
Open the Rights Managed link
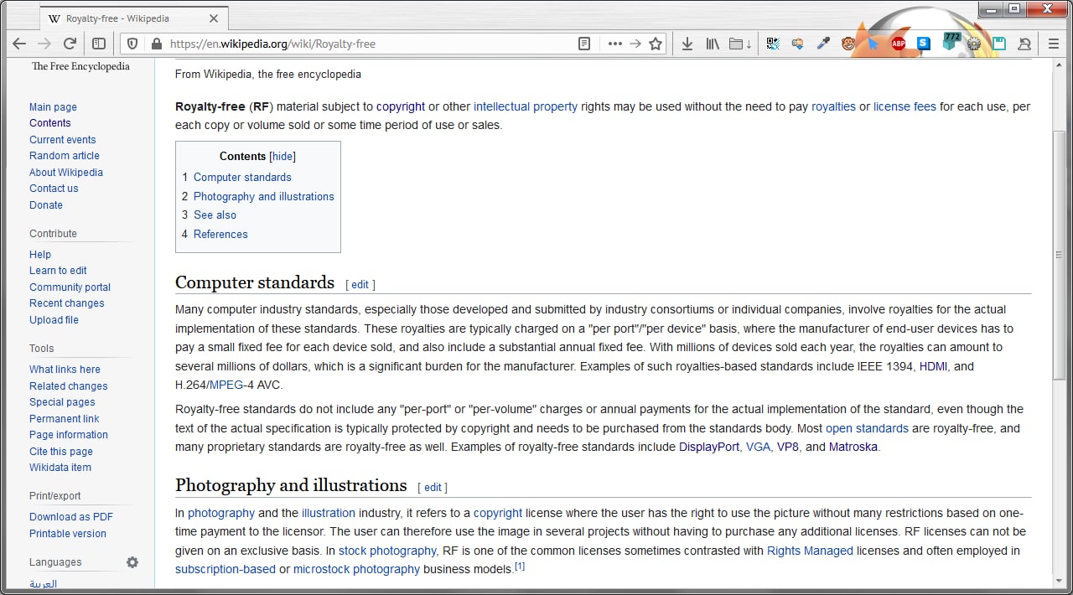coord(810,551)
